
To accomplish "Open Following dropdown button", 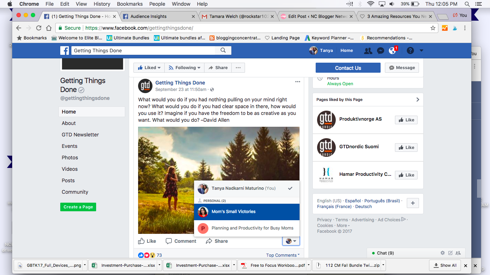I will tap(184, 68).
